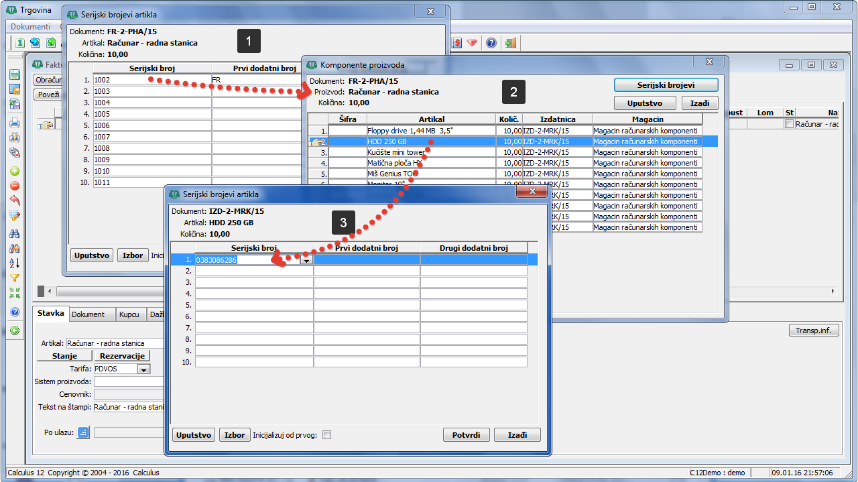Click the red undo arrow icon in sidebar
Image resolution: width=858 pixels, height=482 pixels.
(x=15, y=200)
